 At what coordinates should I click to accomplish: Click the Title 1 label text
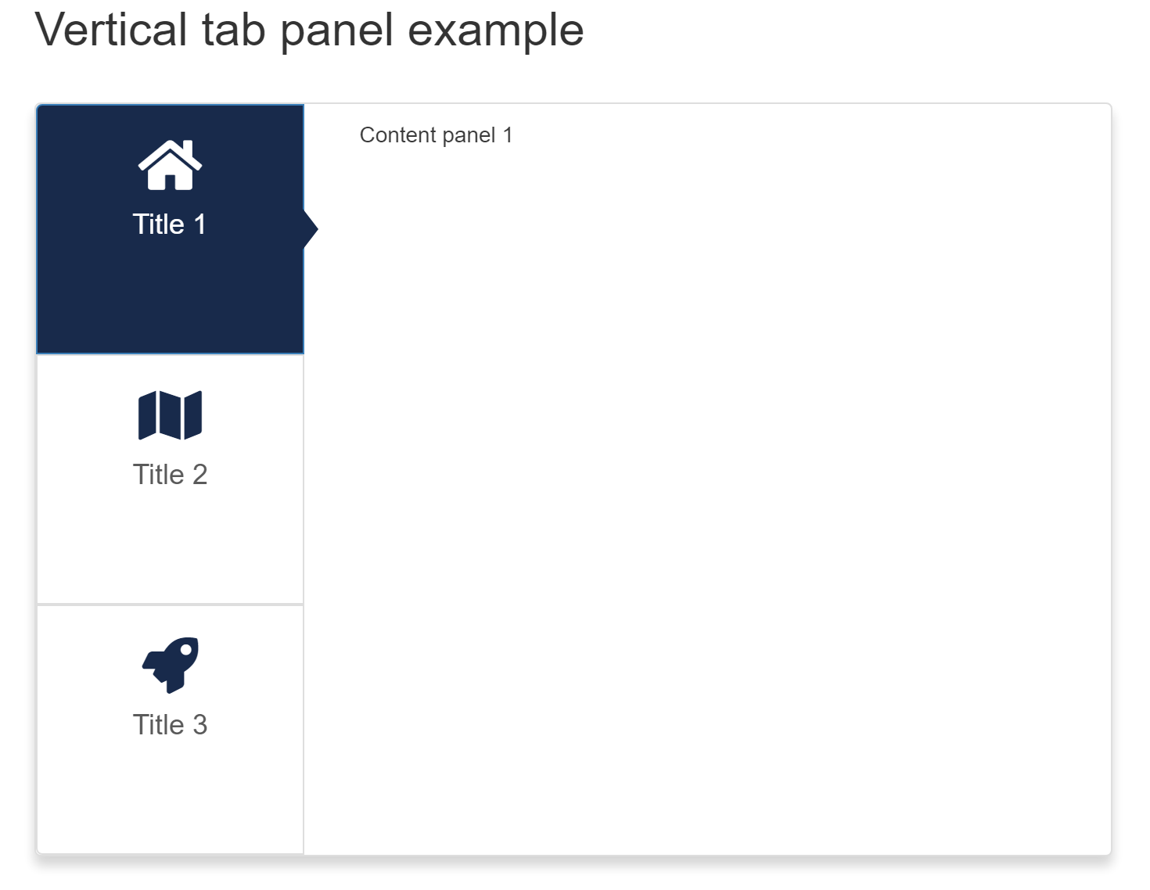170,224
